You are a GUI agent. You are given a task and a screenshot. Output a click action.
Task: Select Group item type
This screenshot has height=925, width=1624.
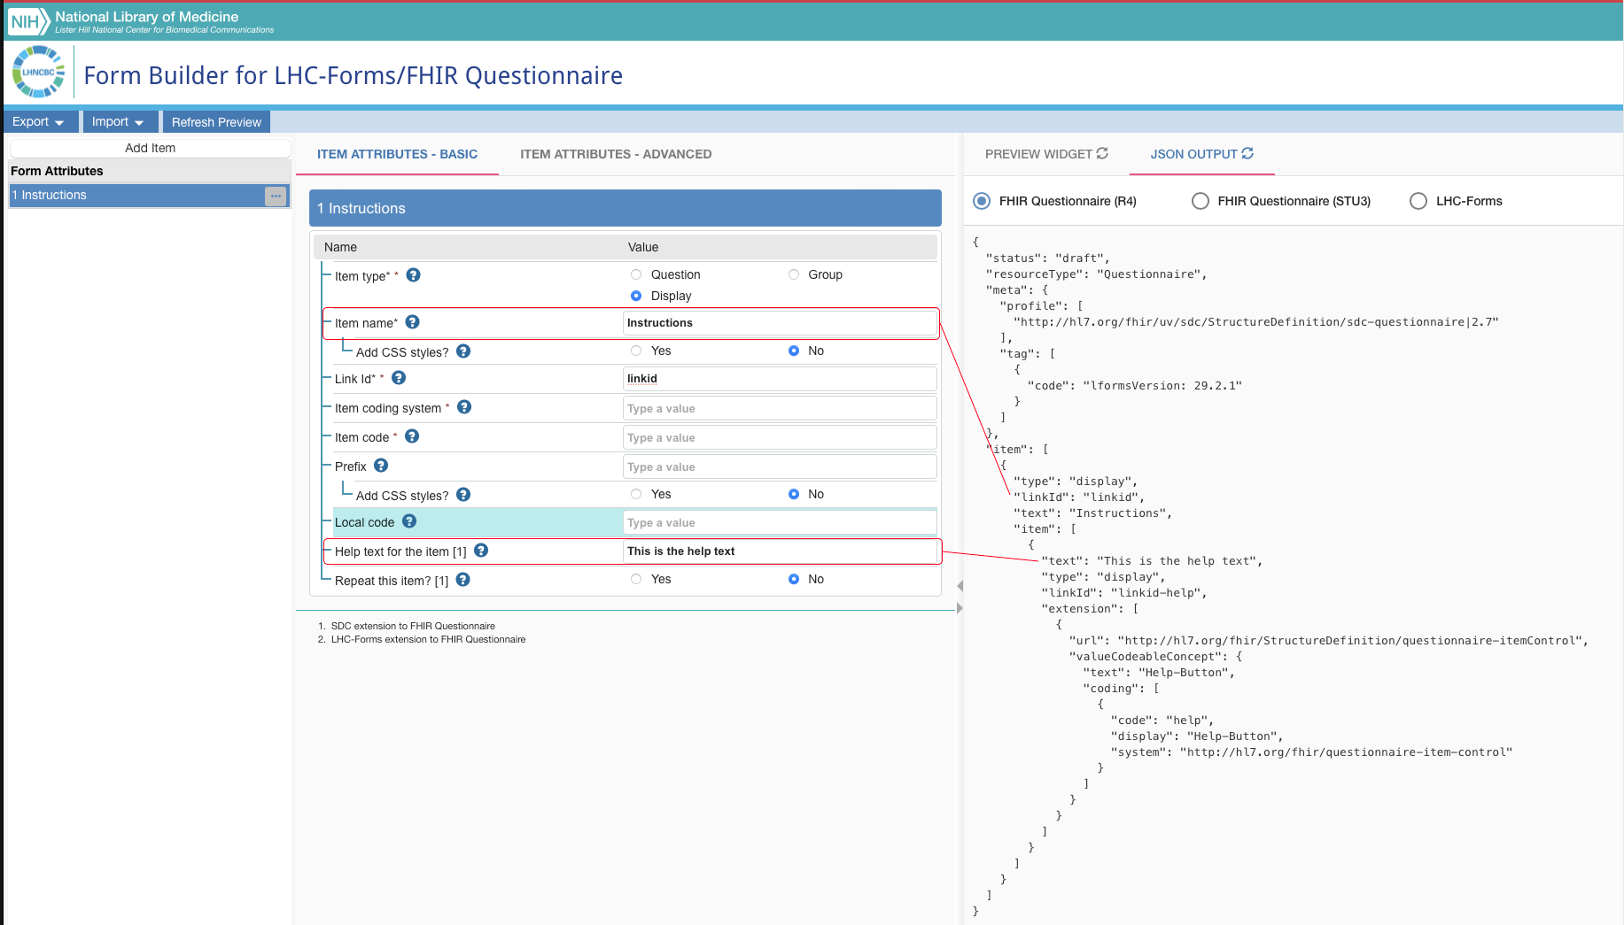coord(794,274)
